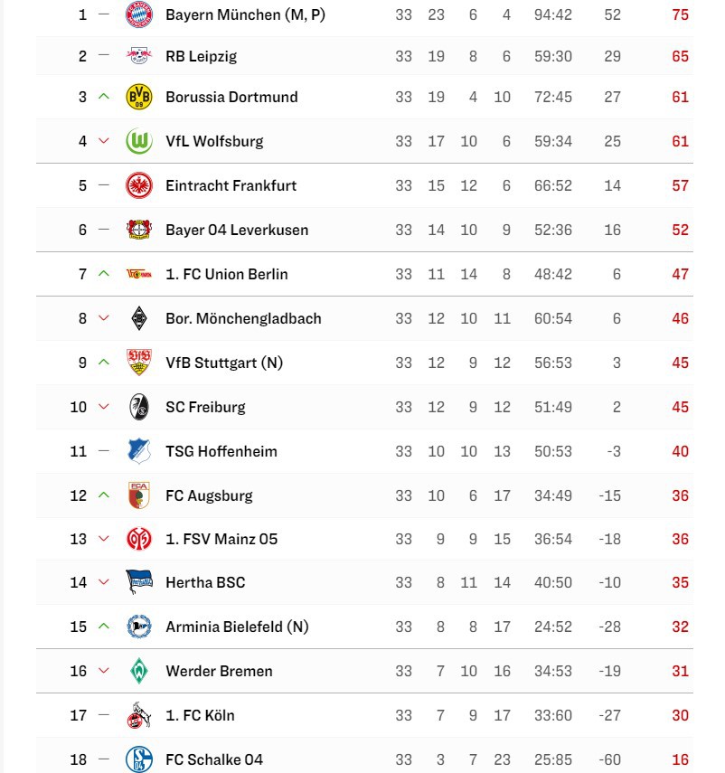Screen dimensions: 725x773
Task: Click the Werder Bremen diamond logo
Action: [139, 671]
